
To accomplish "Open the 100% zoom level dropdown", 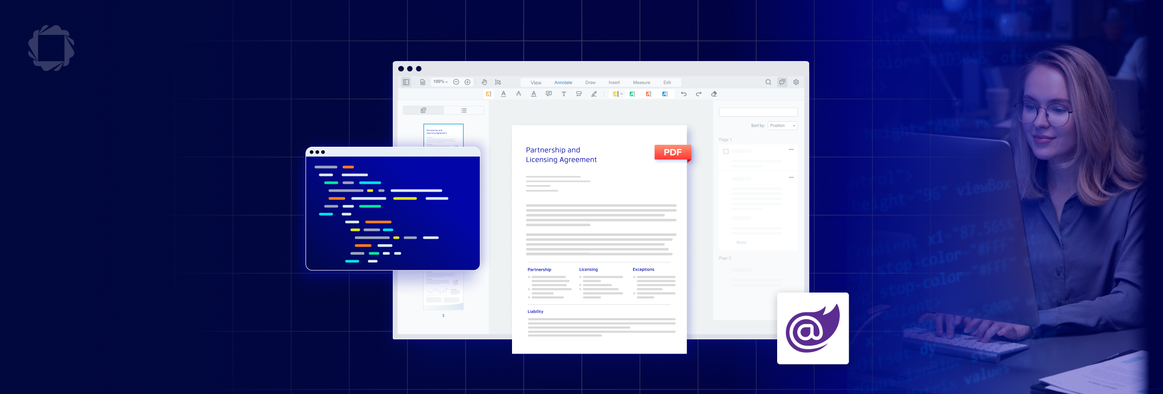I will 441,82.
